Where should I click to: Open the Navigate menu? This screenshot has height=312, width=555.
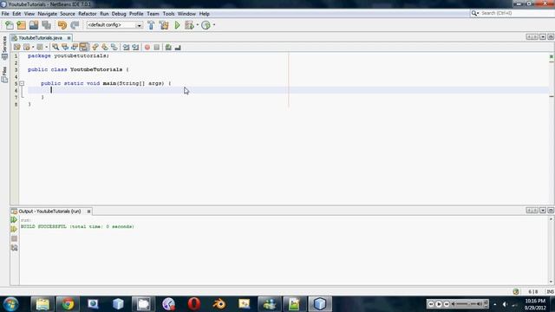[48, 14]
